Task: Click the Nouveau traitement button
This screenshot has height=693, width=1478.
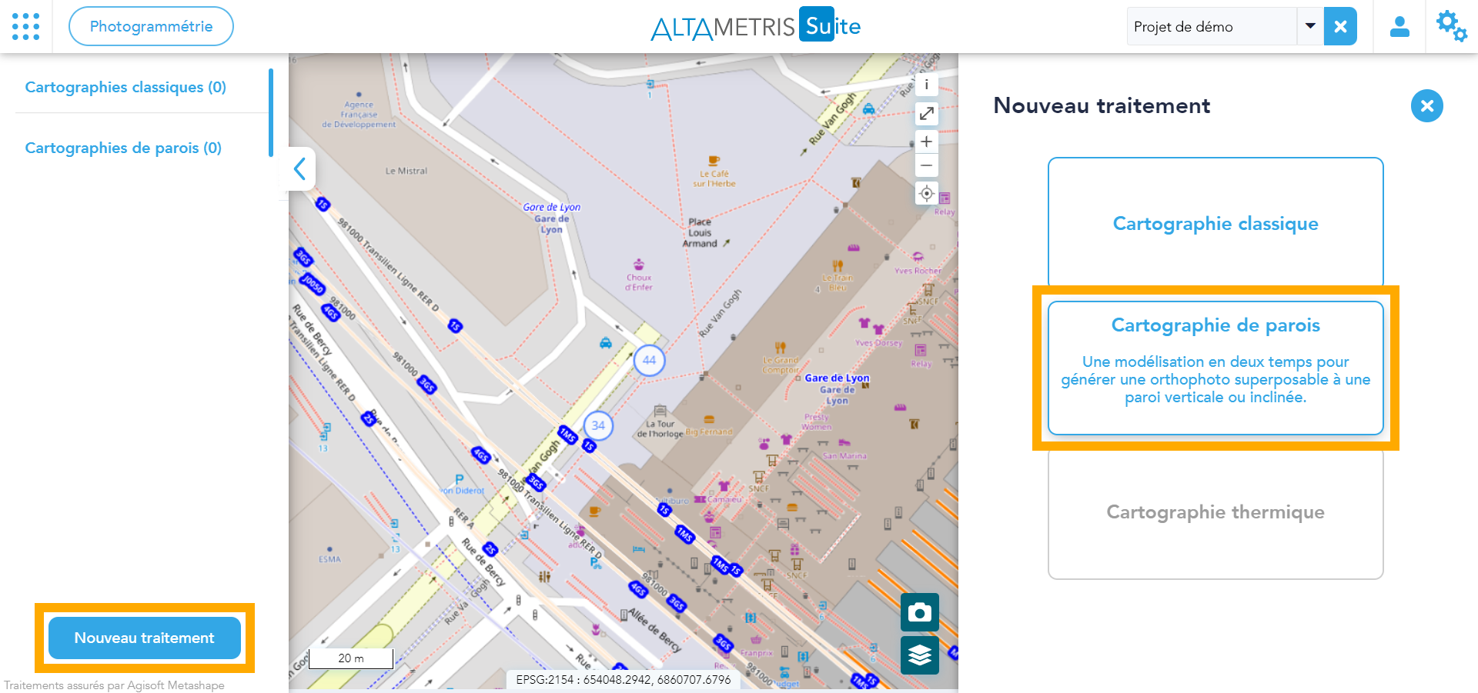Action: 145,638
